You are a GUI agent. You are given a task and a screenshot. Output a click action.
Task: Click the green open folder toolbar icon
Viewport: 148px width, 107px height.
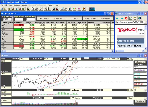[x=24, y=9]
